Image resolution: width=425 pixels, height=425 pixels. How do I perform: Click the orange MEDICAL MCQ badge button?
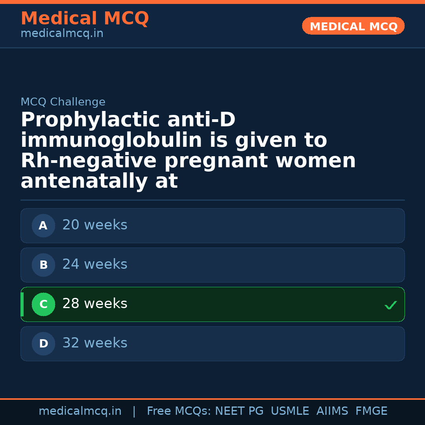coord(353,26)
